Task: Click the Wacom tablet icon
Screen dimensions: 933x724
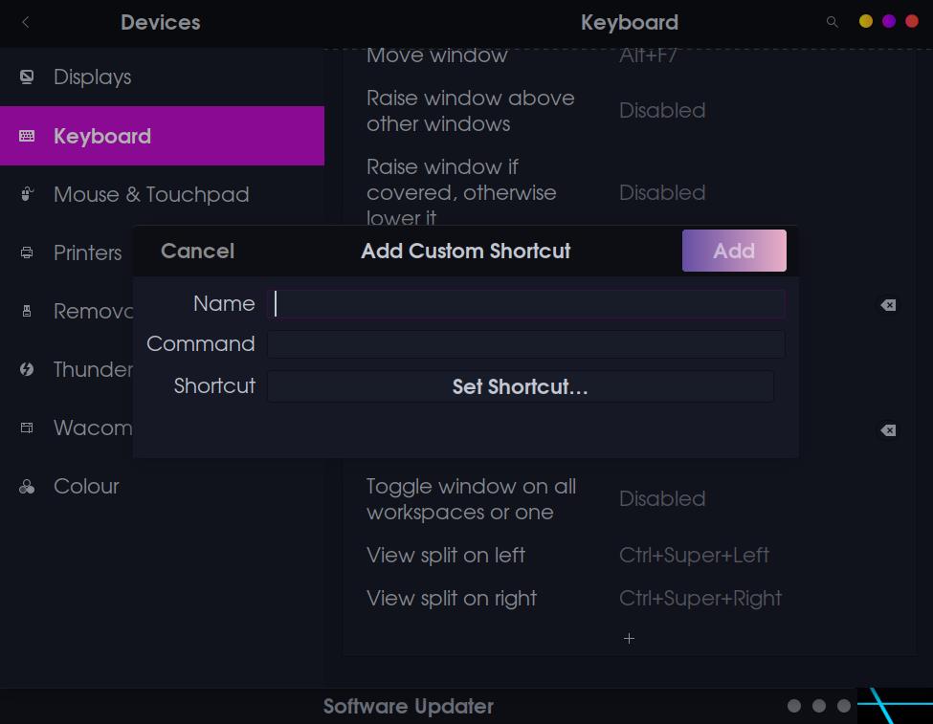Action: pos(27,428)
